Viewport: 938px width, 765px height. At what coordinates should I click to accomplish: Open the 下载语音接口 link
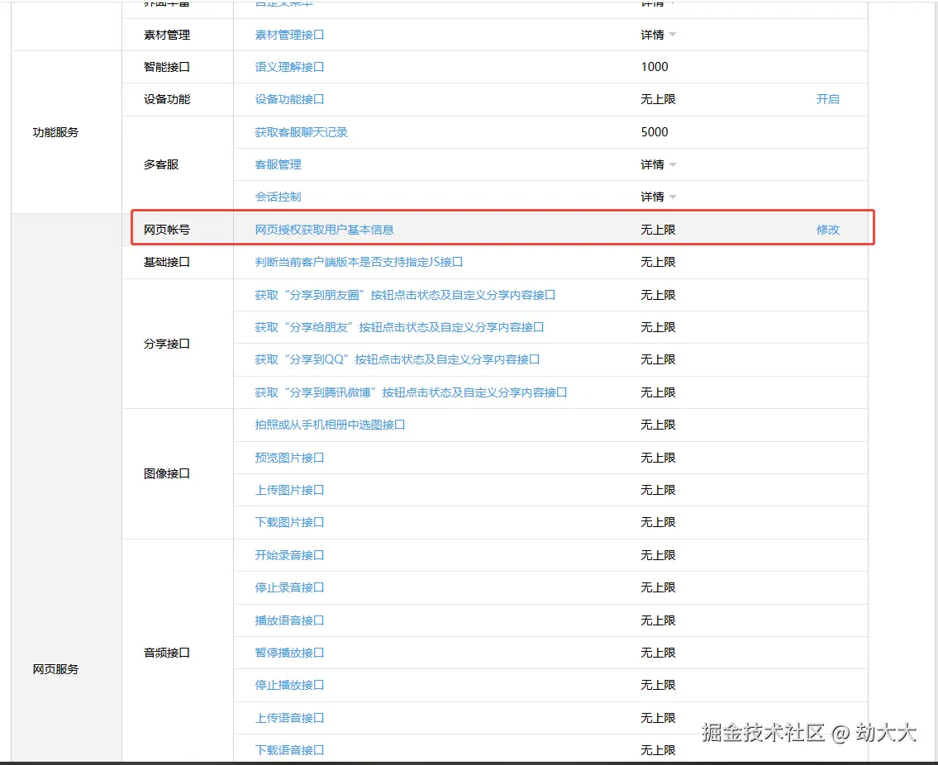click(291, 750)
